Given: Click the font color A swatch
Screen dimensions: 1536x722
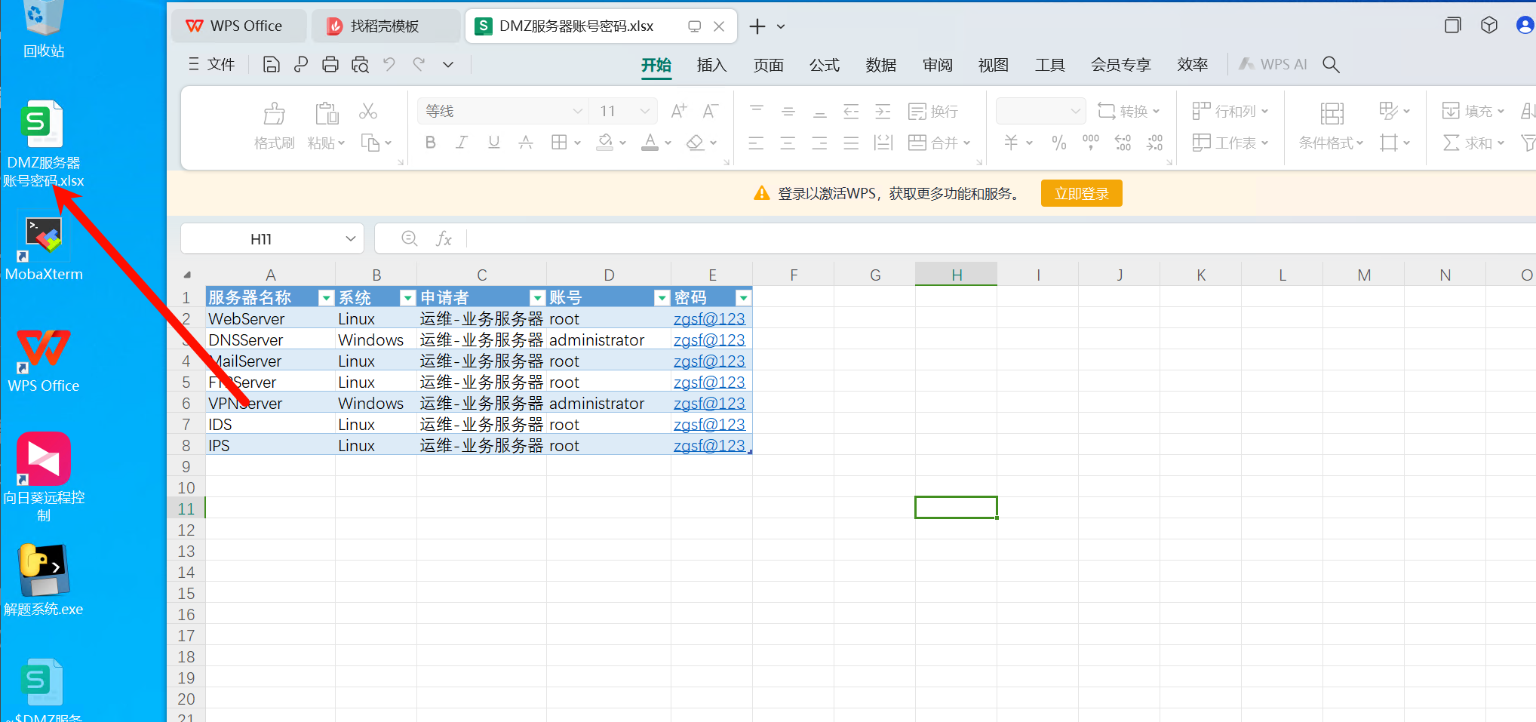Looking at the screenshot, I should pos(650,143).
